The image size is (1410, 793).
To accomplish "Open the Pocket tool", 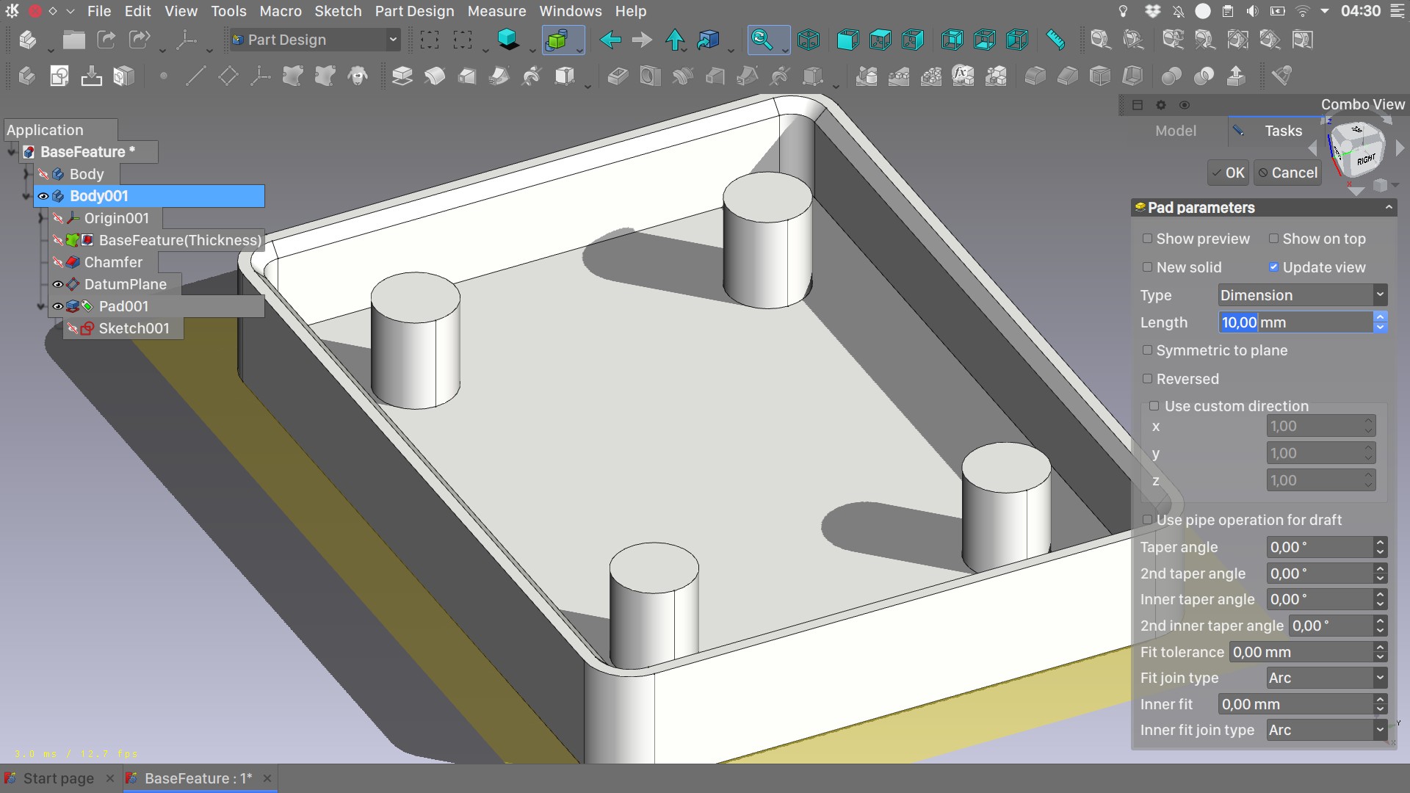I will tap(618, 76).
